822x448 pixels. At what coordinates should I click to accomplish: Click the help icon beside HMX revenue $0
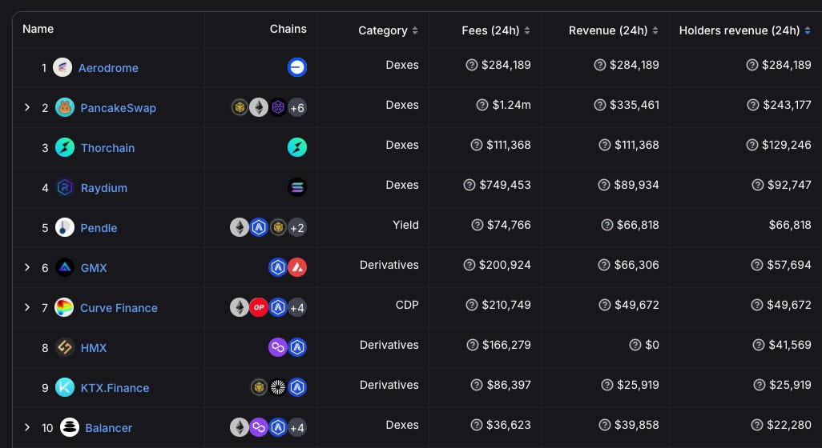tap(635, 345)
